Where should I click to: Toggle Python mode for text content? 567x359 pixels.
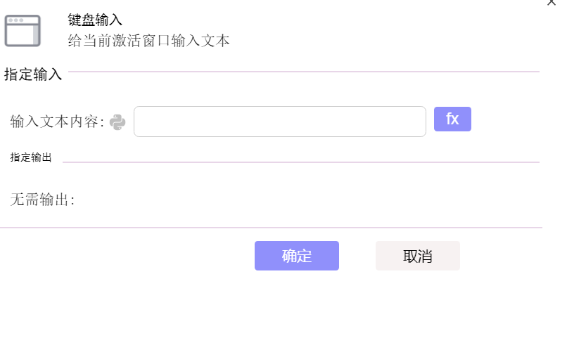[117, 122]
